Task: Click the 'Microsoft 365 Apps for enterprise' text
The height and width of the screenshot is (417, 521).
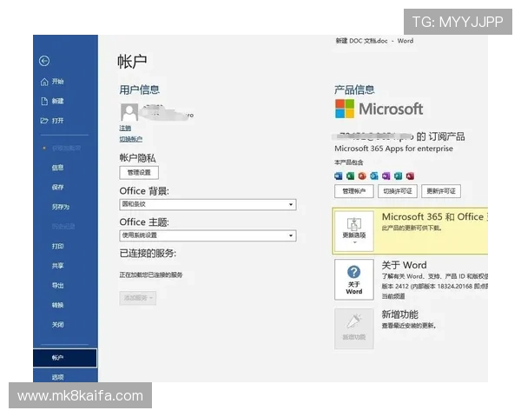Action: [x=393, y=149]
